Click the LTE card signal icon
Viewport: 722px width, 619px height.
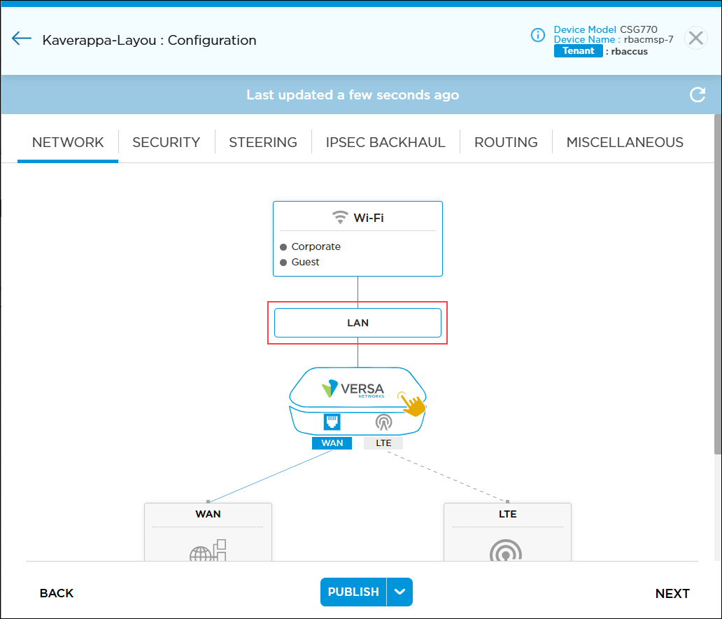coord(507,552)
